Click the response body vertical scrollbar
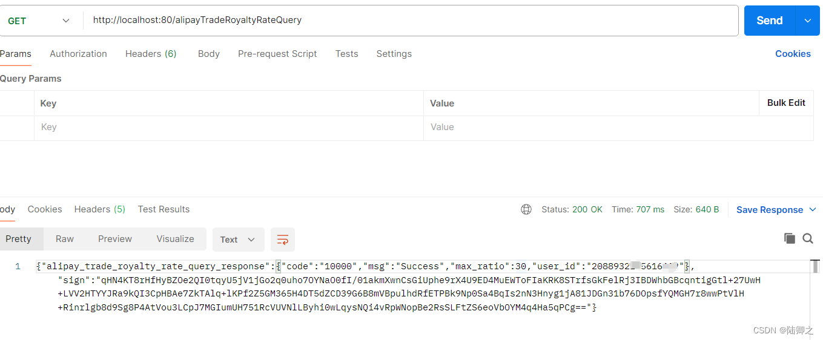 pyautogui.click(x=816, y=266)
